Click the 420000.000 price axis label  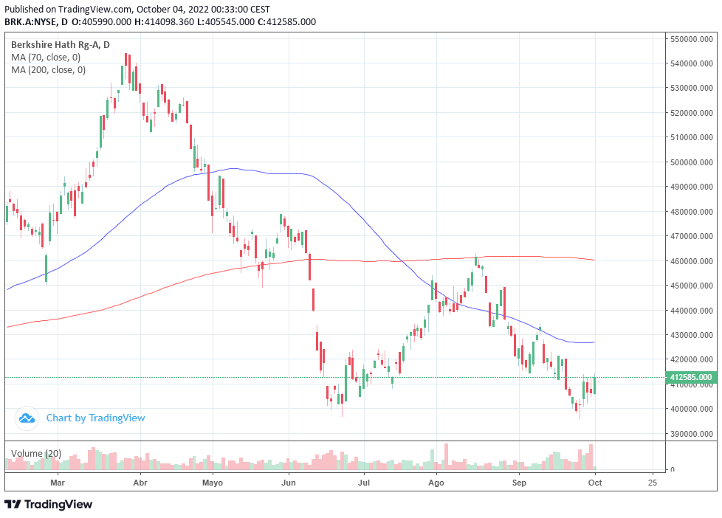point(691,359)
